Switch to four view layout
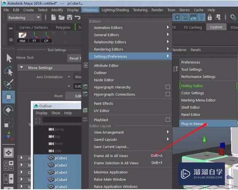 [8, 166]
